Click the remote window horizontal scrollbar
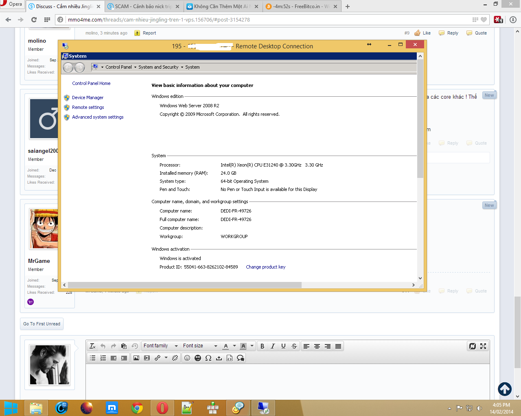This screenshot has height=416, width=521. pos(185,285)
